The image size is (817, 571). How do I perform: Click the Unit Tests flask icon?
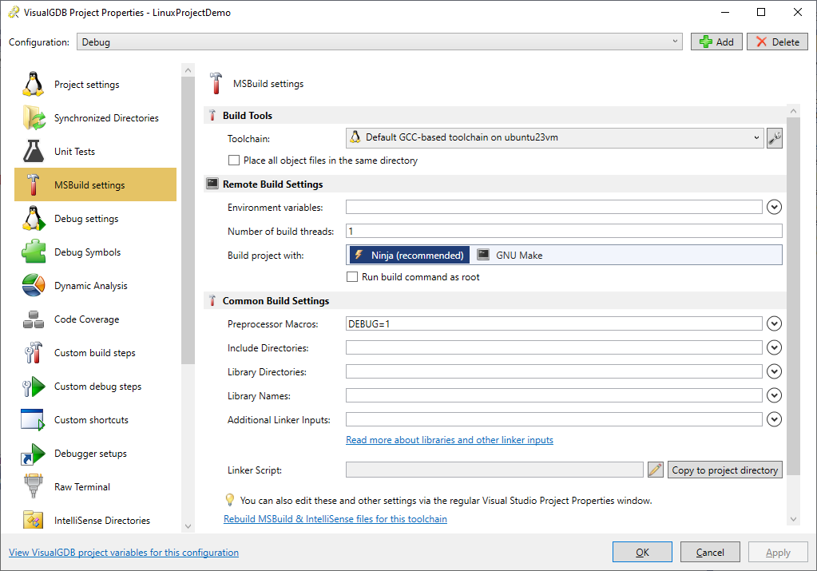click(33, 151)
